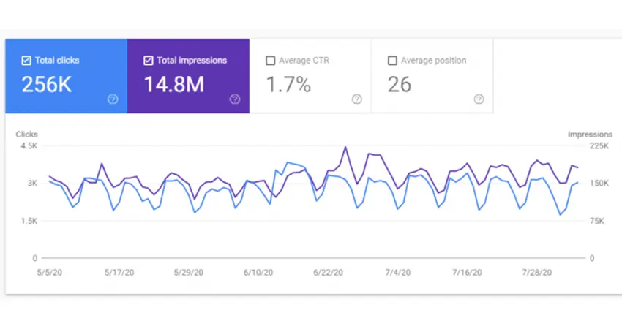The width and height of the screenshot is (622, 329).
Task: Click the 7/28/20 date label
Action: tap(536, 272)
